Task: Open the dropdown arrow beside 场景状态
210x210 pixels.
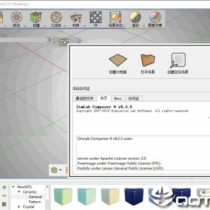Action: [124, 26]
